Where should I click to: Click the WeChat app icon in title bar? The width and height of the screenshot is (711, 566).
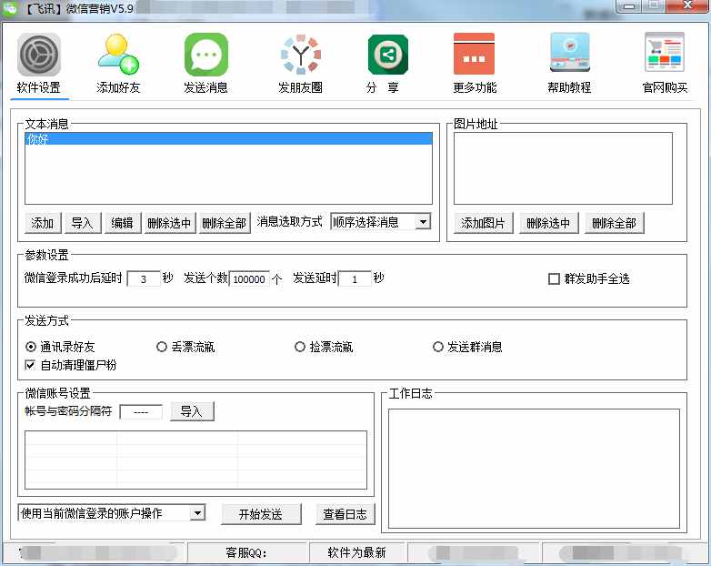[10, 7]
